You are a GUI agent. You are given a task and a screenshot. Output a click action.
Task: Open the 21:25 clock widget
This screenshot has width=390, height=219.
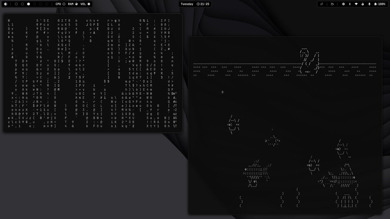pyautogui.click(x=203, y=4)
